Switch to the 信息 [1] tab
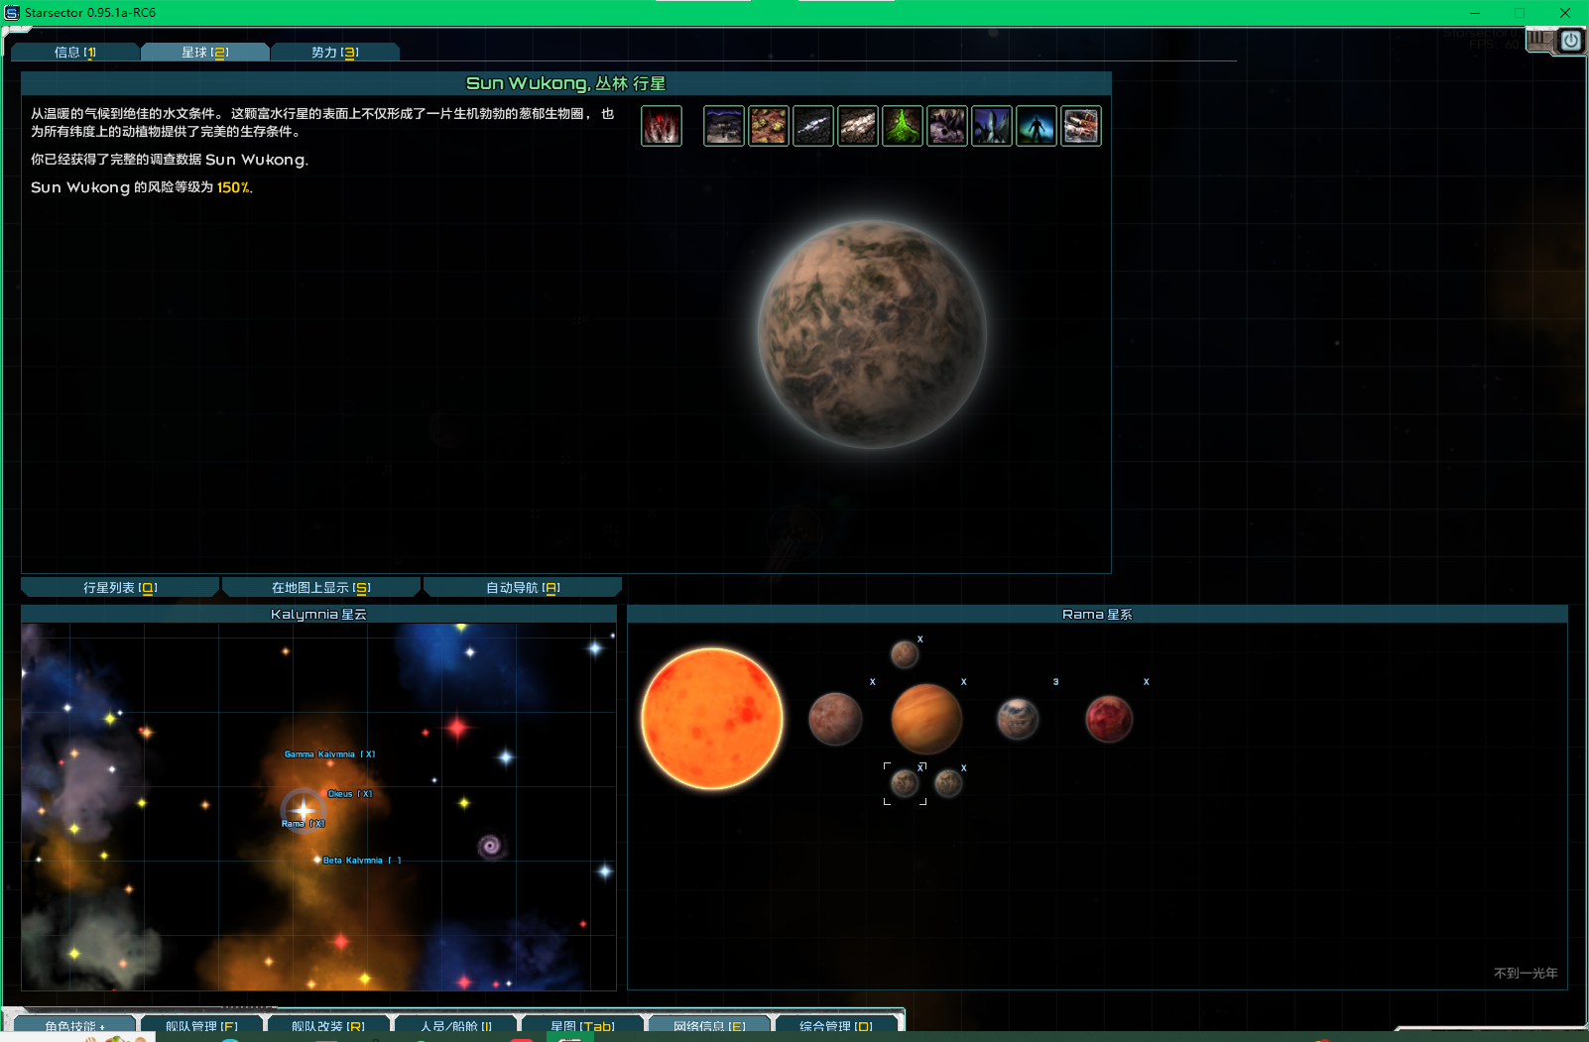Image resolution: width=1589 pixels, height=1042 pixels. [x=75, y=53]
